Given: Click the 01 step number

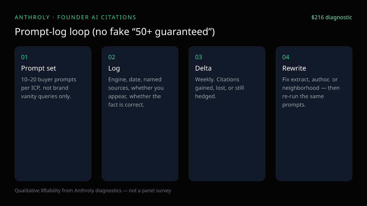Looking at the screenshot, I should click(x=24, y=57).
